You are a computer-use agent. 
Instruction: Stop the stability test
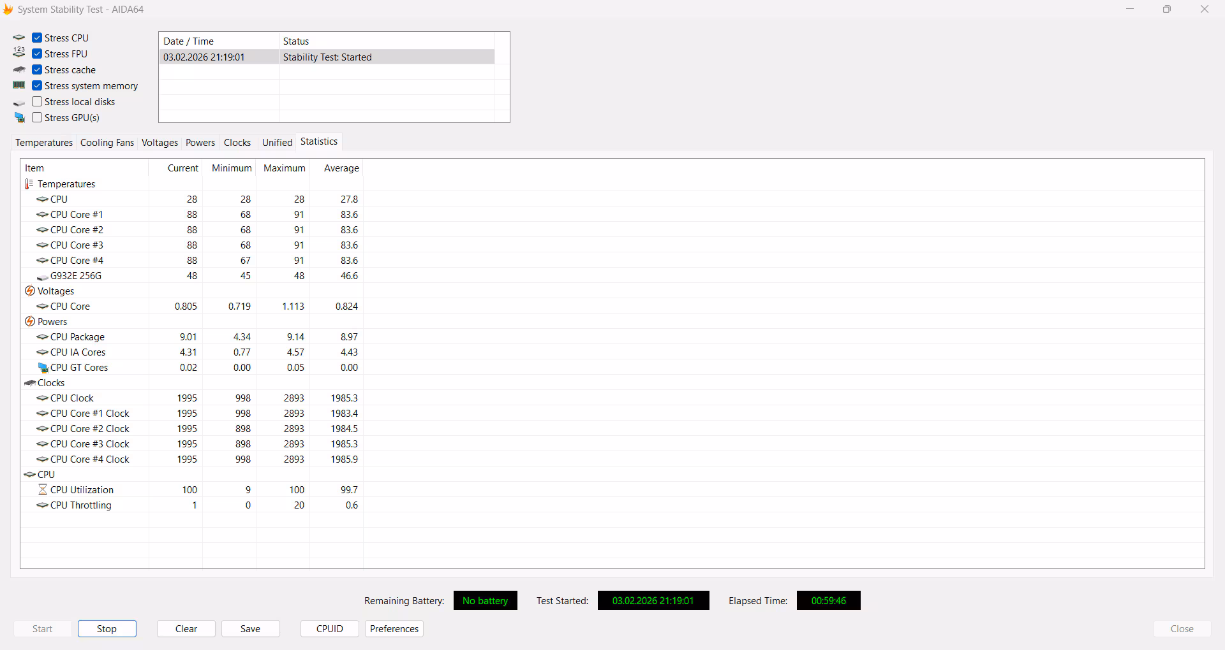pyautogui.click(x=107, y=629)
